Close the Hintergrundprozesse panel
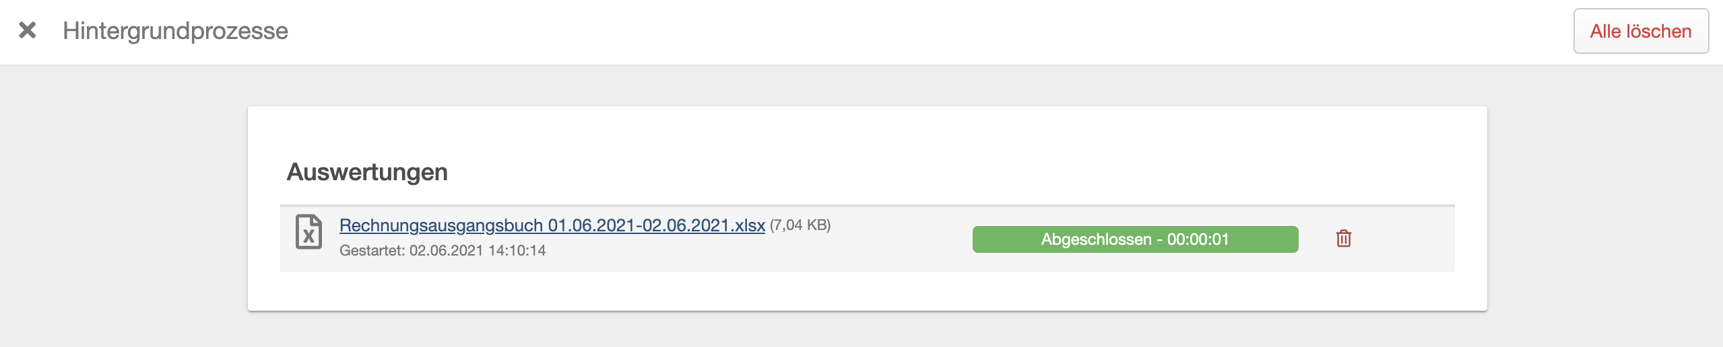Viewport: 1723px width, 347px height. (x=28, y=30)
